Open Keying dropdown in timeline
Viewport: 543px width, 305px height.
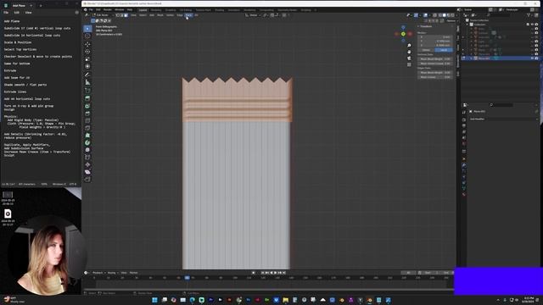pos(112,273)
